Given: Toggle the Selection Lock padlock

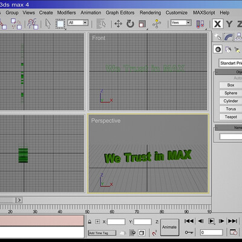Looking at the screenshot, I should point(90,222).
